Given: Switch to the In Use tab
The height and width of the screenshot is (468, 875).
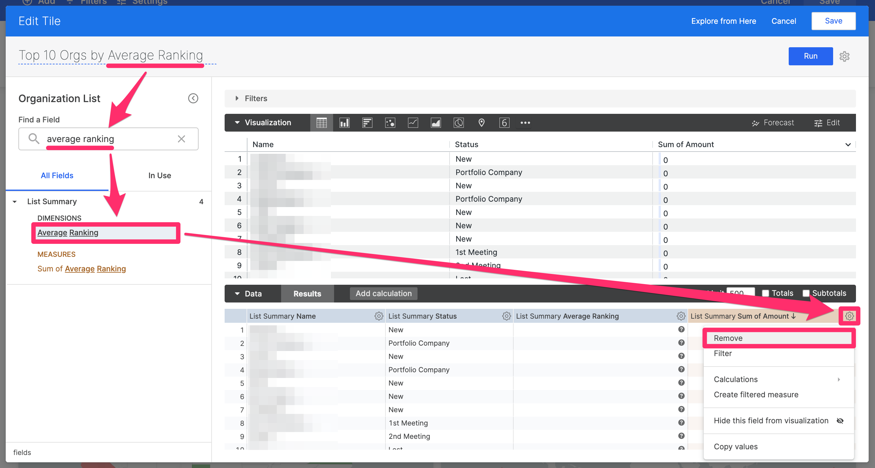Looking at the screenshot, I should pyautogui.click(x=159, y=175).
